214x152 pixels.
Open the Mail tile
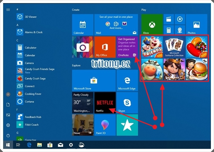tap(116, 25)
